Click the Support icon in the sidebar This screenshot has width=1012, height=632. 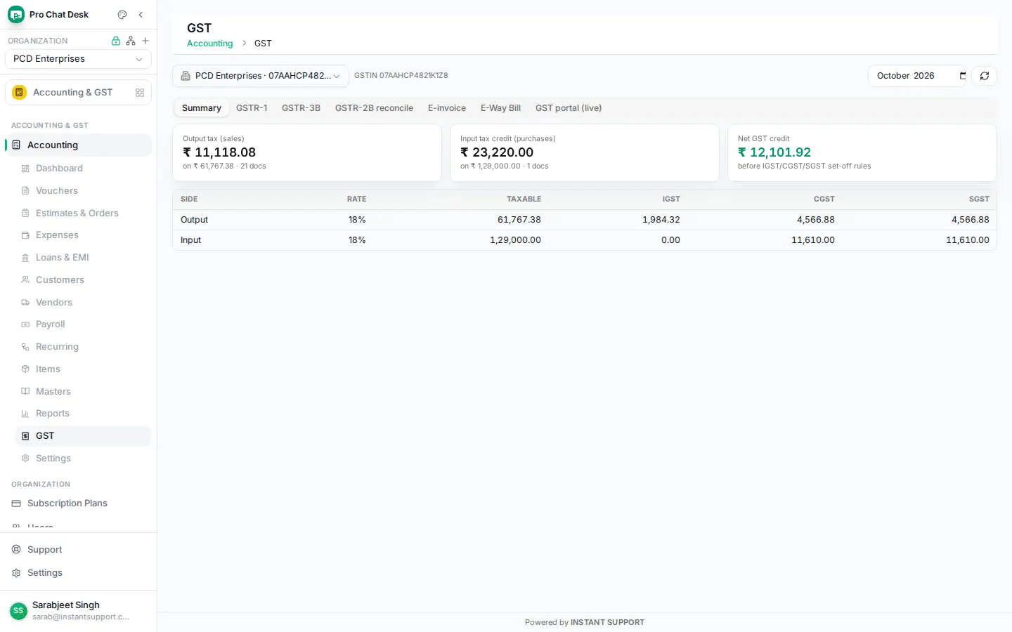[x=16, y=550]
